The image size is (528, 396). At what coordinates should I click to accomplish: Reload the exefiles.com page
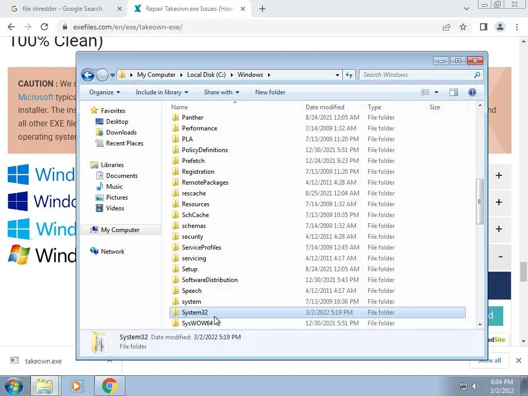pos(44,27)
